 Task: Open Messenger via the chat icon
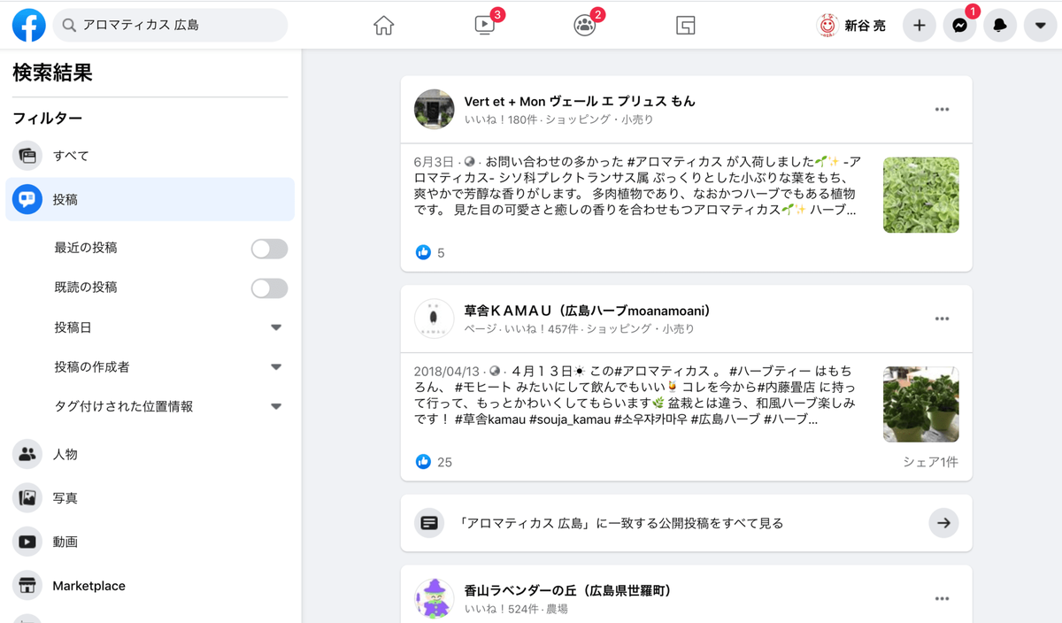pos(959,25)
